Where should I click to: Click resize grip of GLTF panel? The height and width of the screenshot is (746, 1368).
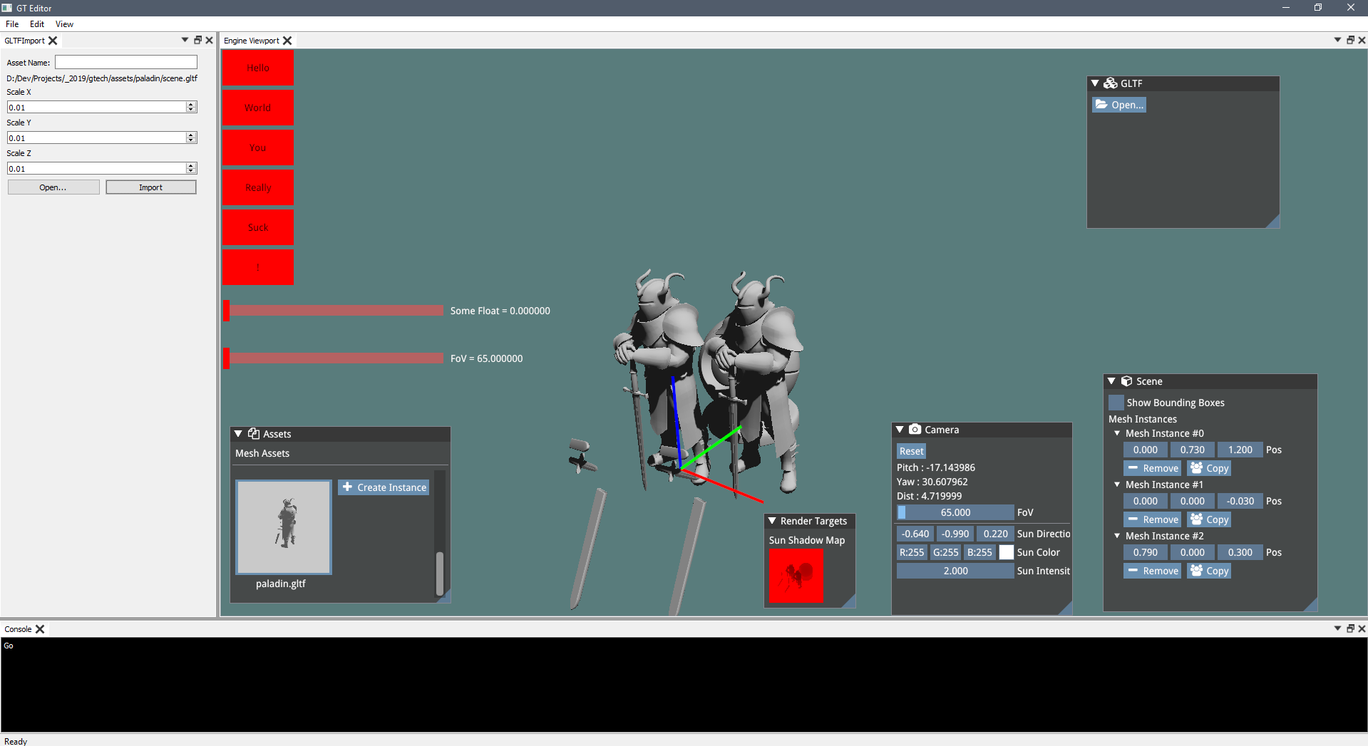click(x=1273, y=222)
